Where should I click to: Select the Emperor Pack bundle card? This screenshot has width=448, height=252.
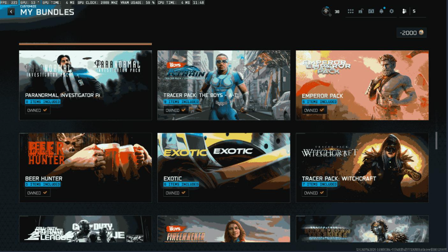[362, 85]
